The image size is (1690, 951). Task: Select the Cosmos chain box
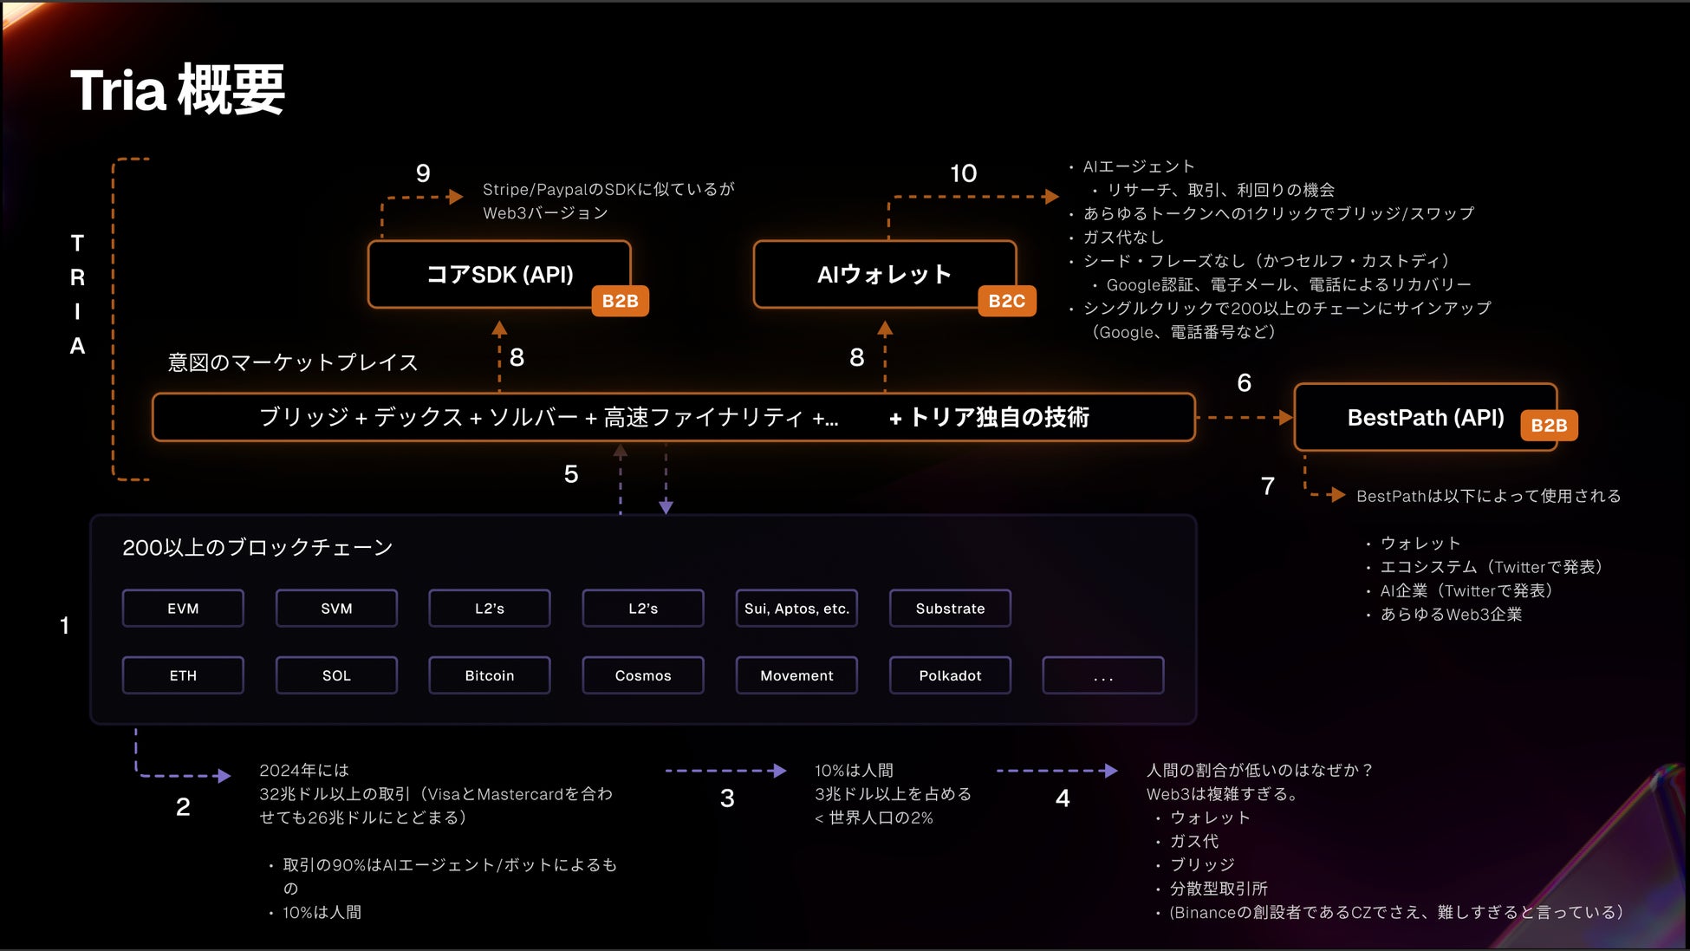click(x=642, y=675)
